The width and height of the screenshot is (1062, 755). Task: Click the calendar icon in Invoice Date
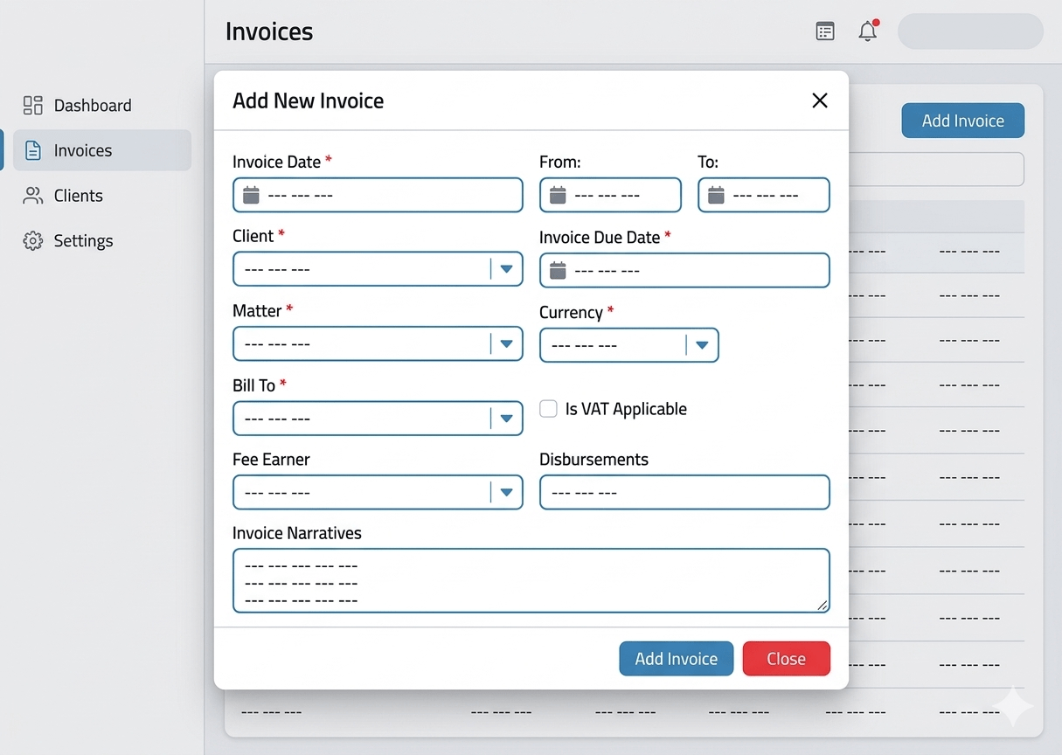[251, 195]
